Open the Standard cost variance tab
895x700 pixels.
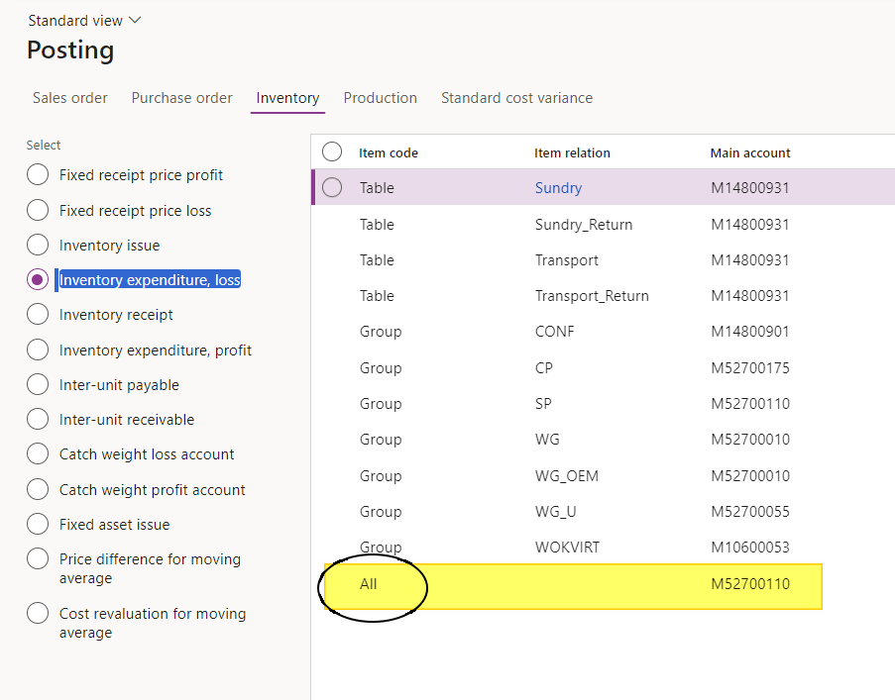pos(516,98)
